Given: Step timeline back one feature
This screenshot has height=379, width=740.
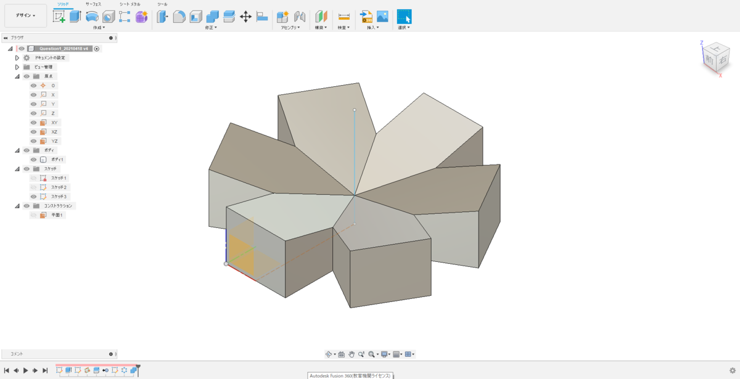Looking at the screenshot, I should tap(15, 370).
